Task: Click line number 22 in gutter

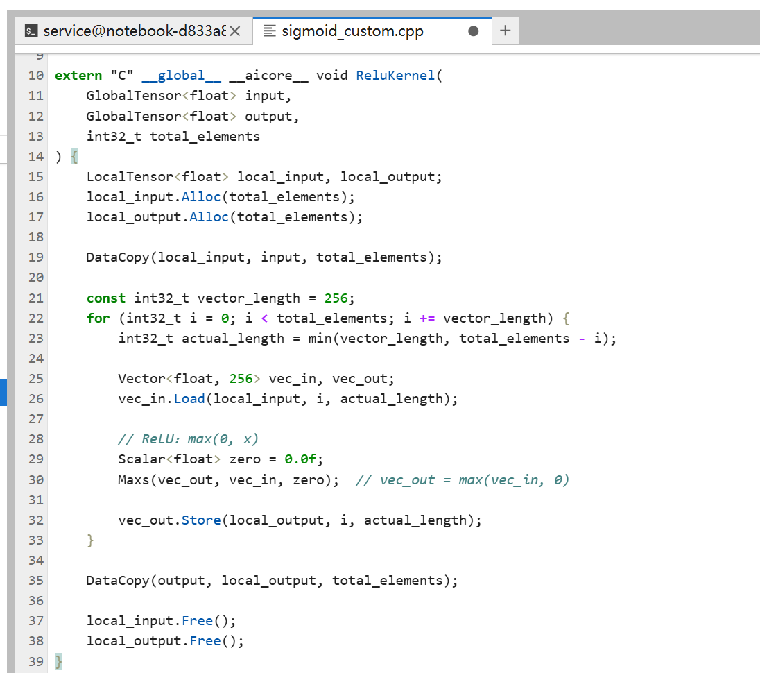Action: coord(36,318)
